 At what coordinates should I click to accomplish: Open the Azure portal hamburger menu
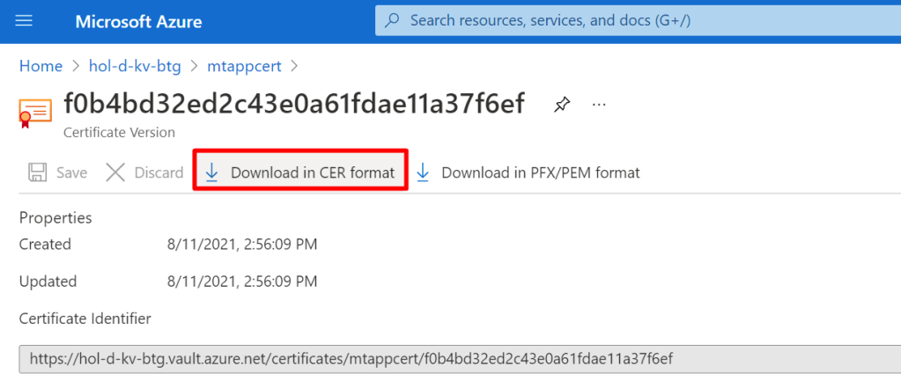(x=25, y=21)
